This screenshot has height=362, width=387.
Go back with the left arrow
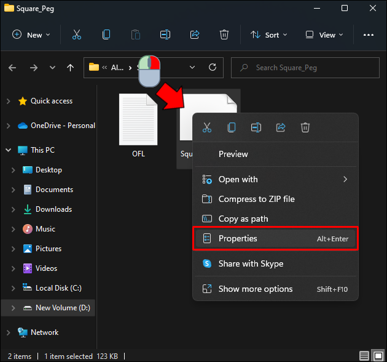[12, 68]
